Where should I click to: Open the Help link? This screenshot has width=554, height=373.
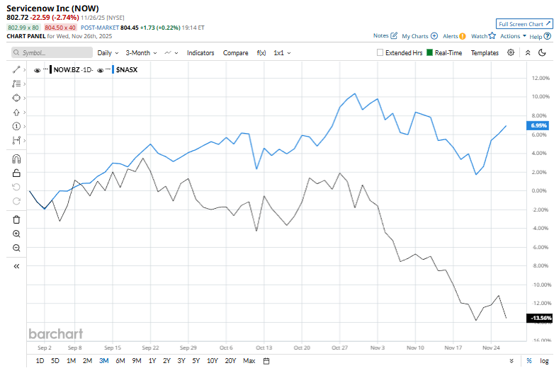pyautogui.click(x=540, y=36)
